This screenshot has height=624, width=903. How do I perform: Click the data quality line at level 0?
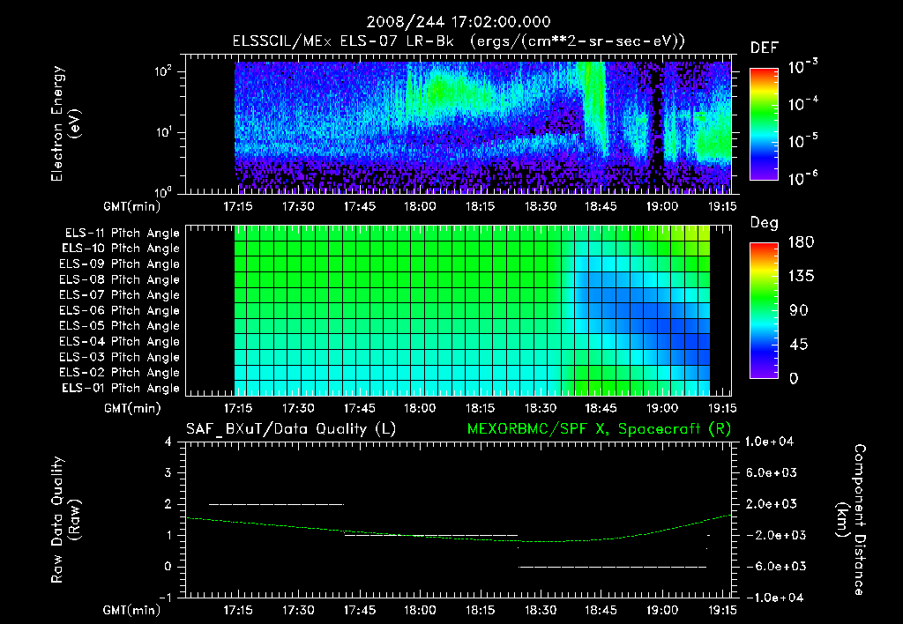(613, 567)
